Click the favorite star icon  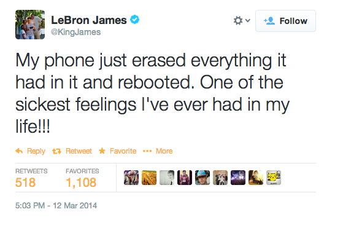[102, 151]
